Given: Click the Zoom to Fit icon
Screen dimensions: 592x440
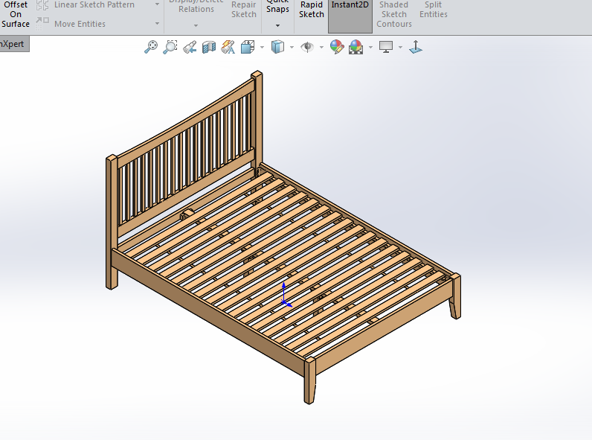Looking at the screenshot, I should [x=151, y=47].
